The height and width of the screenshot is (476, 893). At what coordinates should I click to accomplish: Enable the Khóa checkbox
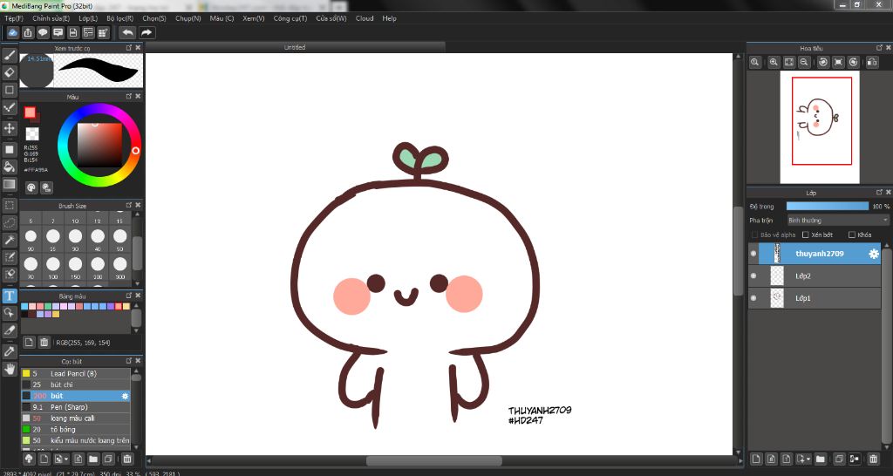852,235
